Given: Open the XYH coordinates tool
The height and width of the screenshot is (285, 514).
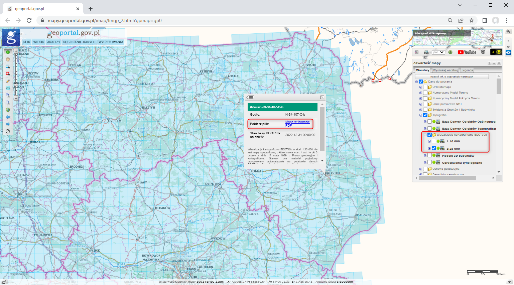Looking at the screenshot, I should (8, 88).
